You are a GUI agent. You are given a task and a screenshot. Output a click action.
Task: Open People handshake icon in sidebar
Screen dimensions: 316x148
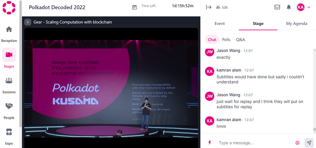pos(9,106)
